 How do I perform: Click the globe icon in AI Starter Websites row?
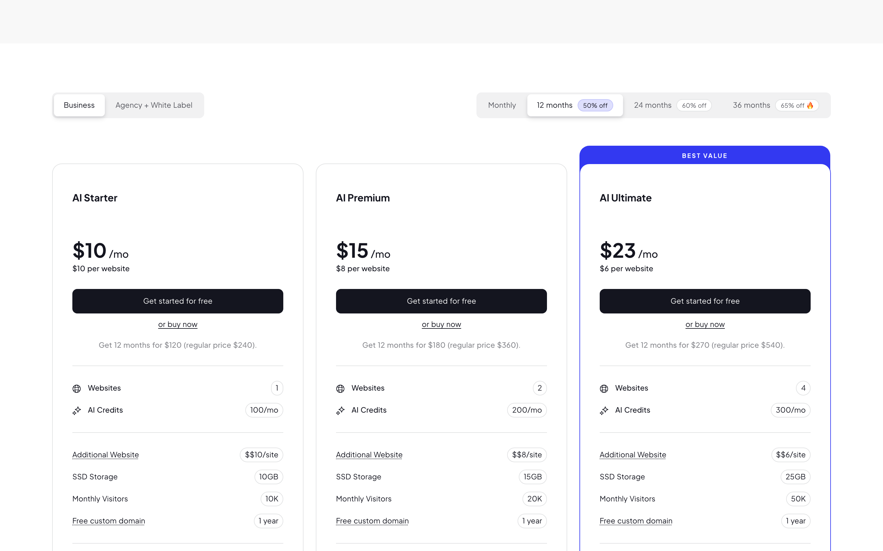[x=77, y=388]
